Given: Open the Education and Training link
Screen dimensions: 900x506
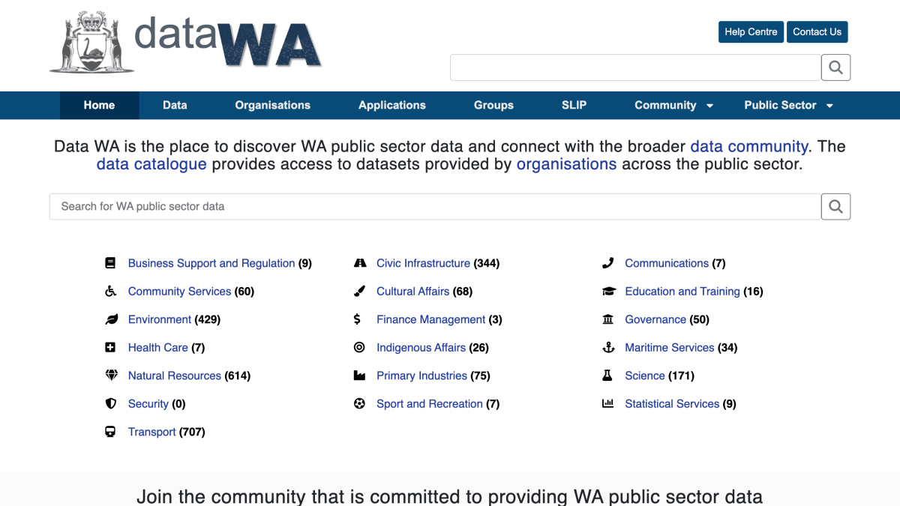Looking at the screenshot, I should click(x=682, y=291).
